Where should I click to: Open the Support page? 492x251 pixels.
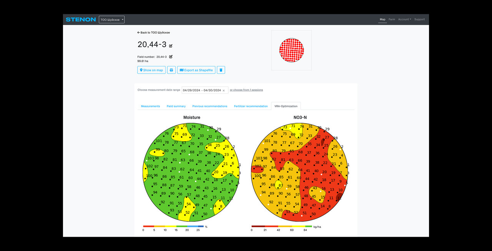tap(419, 20)
